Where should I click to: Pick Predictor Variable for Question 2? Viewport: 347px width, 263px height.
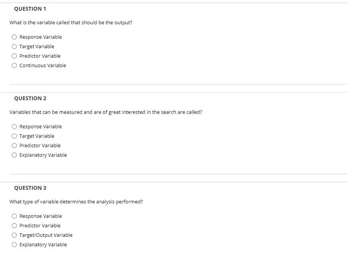coord(14,145)
